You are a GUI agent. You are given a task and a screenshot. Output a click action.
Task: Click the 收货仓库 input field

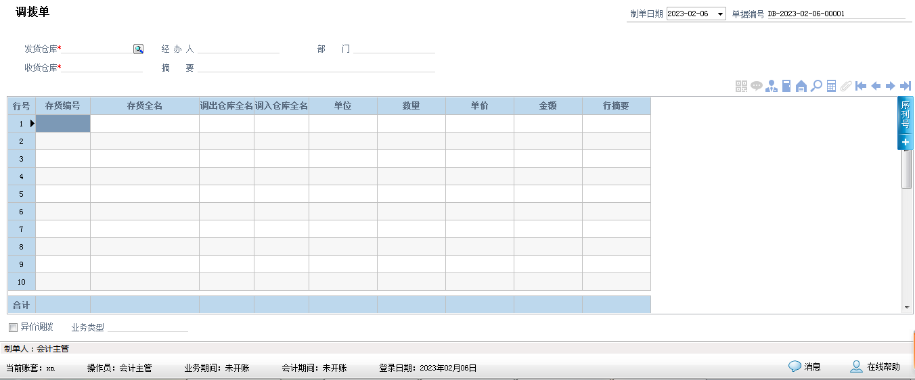[x=102, y=67]
